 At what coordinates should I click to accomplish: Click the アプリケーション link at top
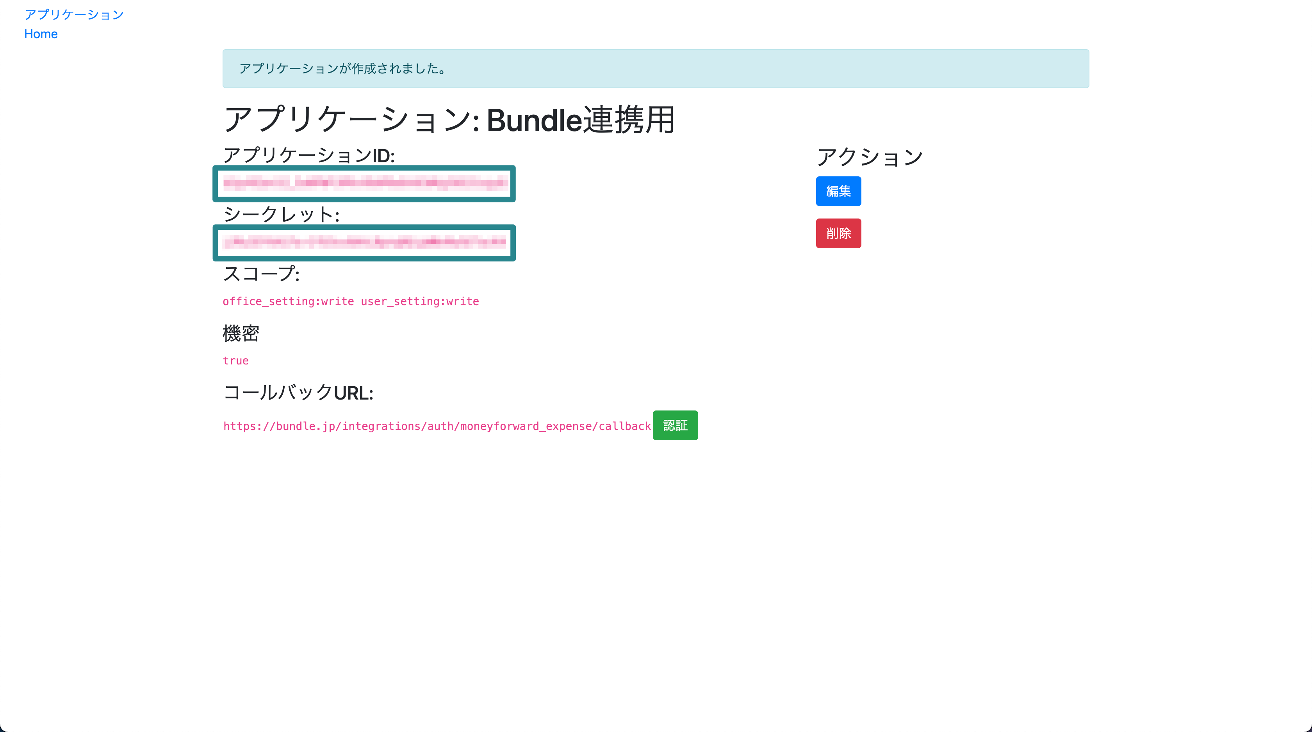[74, 14]
